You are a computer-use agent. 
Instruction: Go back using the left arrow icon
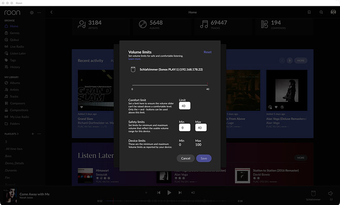tap(51, 12)
